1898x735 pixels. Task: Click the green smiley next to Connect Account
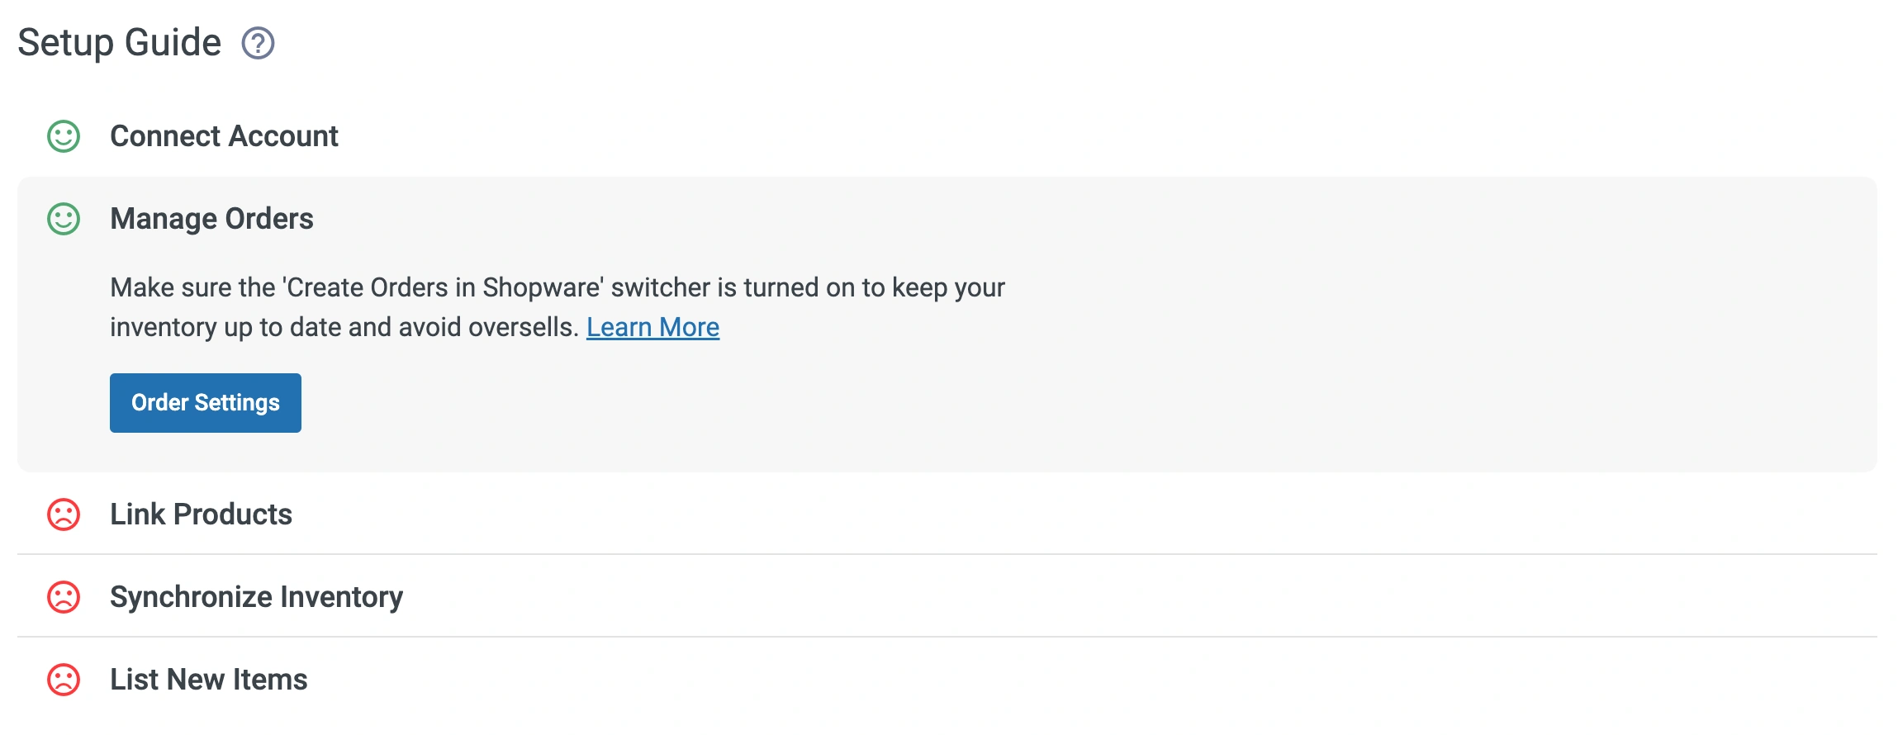(64, 136)
